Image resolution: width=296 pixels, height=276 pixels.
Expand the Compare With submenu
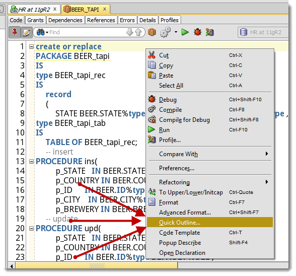point(210,154)
